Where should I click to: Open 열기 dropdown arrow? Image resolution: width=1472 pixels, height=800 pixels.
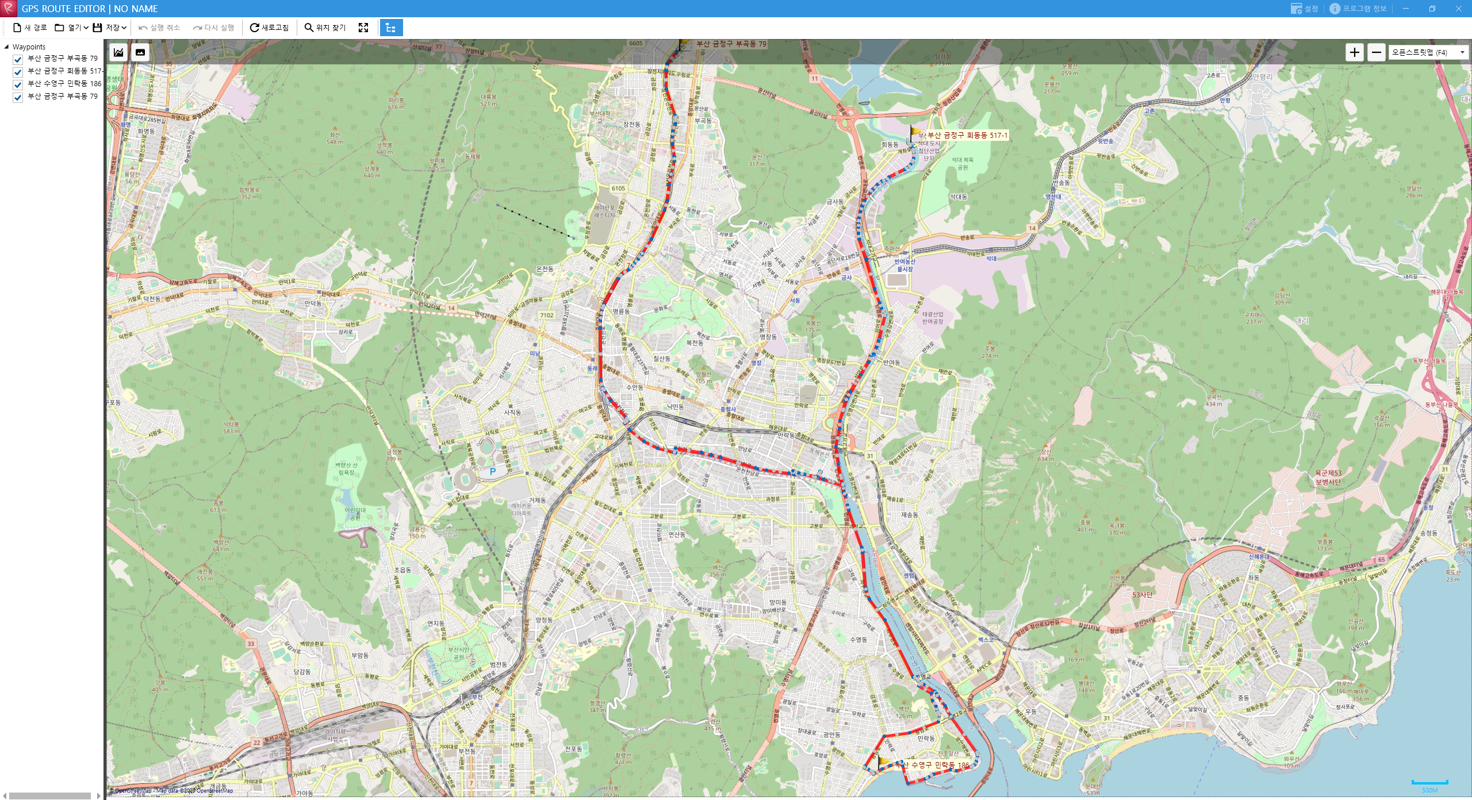(86, 28)
